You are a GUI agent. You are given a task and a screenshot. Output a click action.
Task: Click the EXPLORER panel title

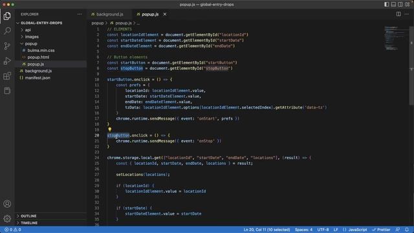[30, 14]
